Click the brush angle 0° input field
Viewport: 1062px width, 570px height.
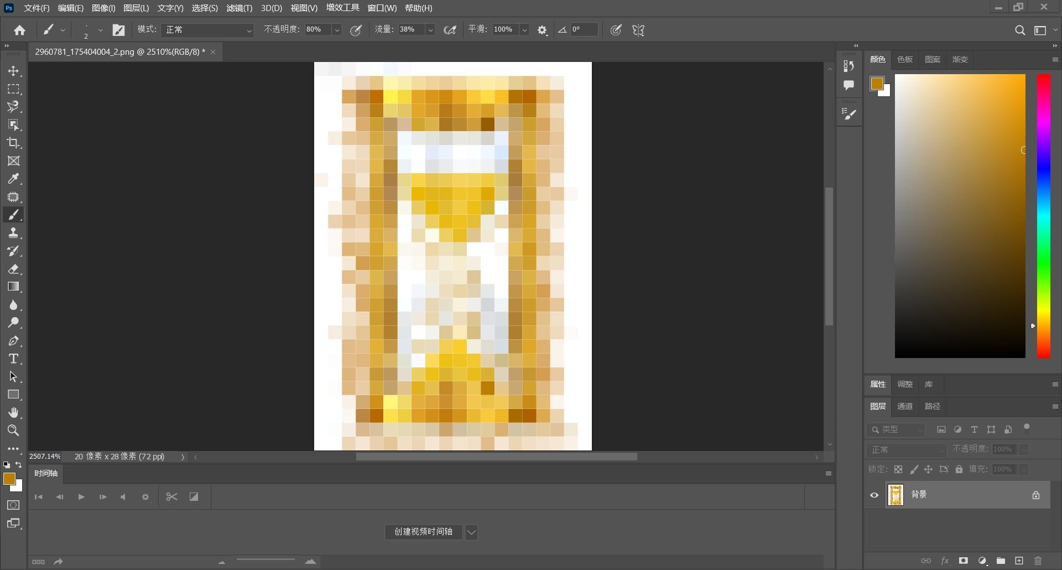point(584,30)
